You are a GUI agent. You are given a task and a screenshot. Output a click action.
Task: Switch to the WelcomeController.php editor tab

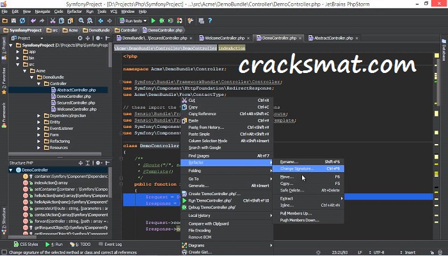[225, 38]
